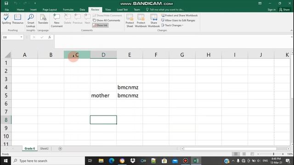The height and width of the screenshot is (165, 294).
Task: Go to Previous comment
Action: click(78, 19)
